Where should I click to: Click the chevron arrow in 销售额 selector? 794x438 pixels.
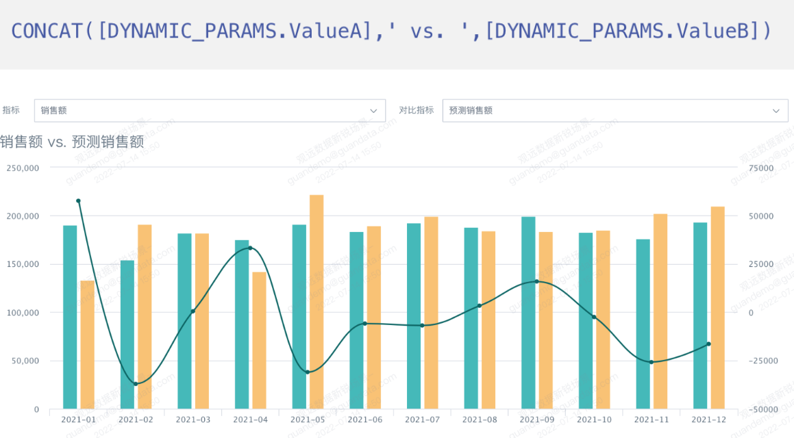tap(373, 111)
